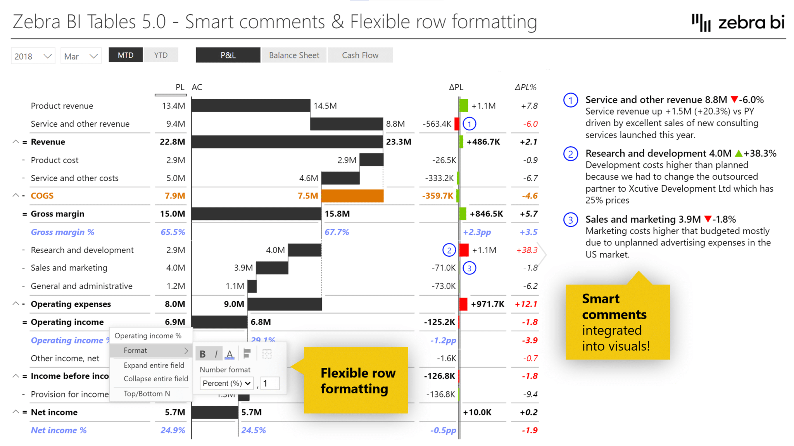The width and height of the screenshot is (794, 446).
Task: Click the Format submenu item
Action: tap(153, 351)
